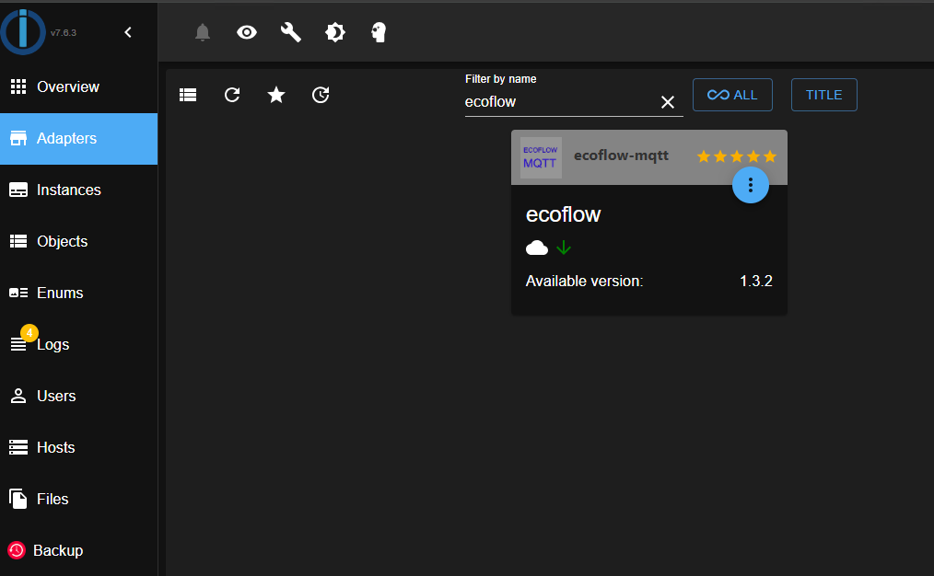
Task: Click the expert head icon
Action: (379, 32)
